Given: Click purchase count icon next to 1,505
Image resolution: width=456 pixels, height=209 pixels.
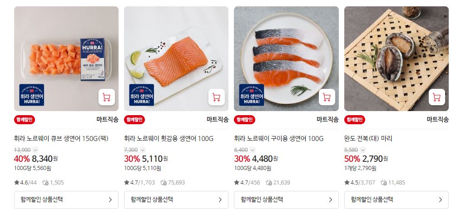Looking at the screenshot, I should (x=45, y=183).
